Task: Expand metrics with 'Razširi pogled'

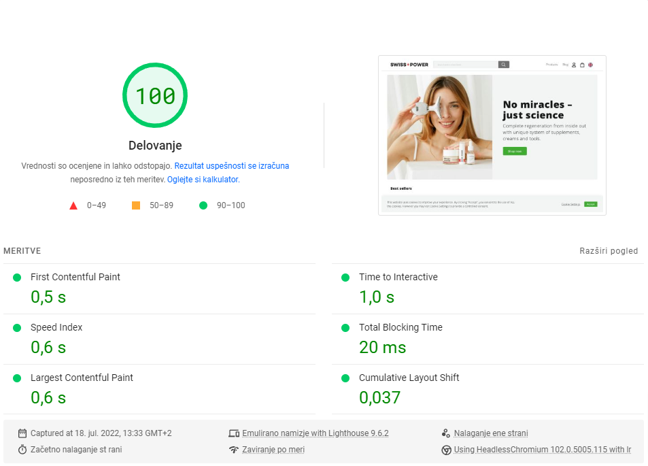Action: point(609,250)
